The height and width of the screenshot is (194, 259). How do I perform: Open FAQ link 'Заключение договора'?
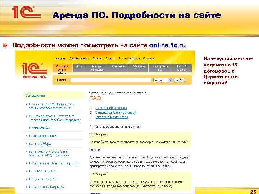coord(111,108)
